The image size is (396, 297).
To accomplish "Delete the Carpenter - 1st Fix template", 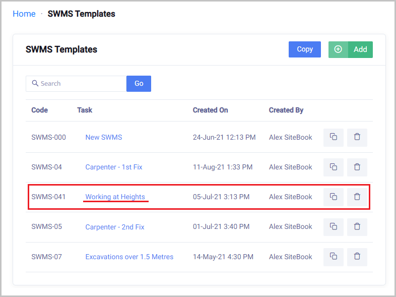I will 357,167.
